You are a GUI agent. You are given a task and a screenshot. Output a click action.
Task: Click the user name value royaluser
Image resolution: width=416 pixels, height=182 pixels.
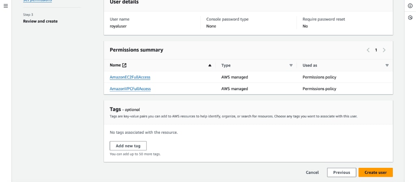(x=118, y=26)
